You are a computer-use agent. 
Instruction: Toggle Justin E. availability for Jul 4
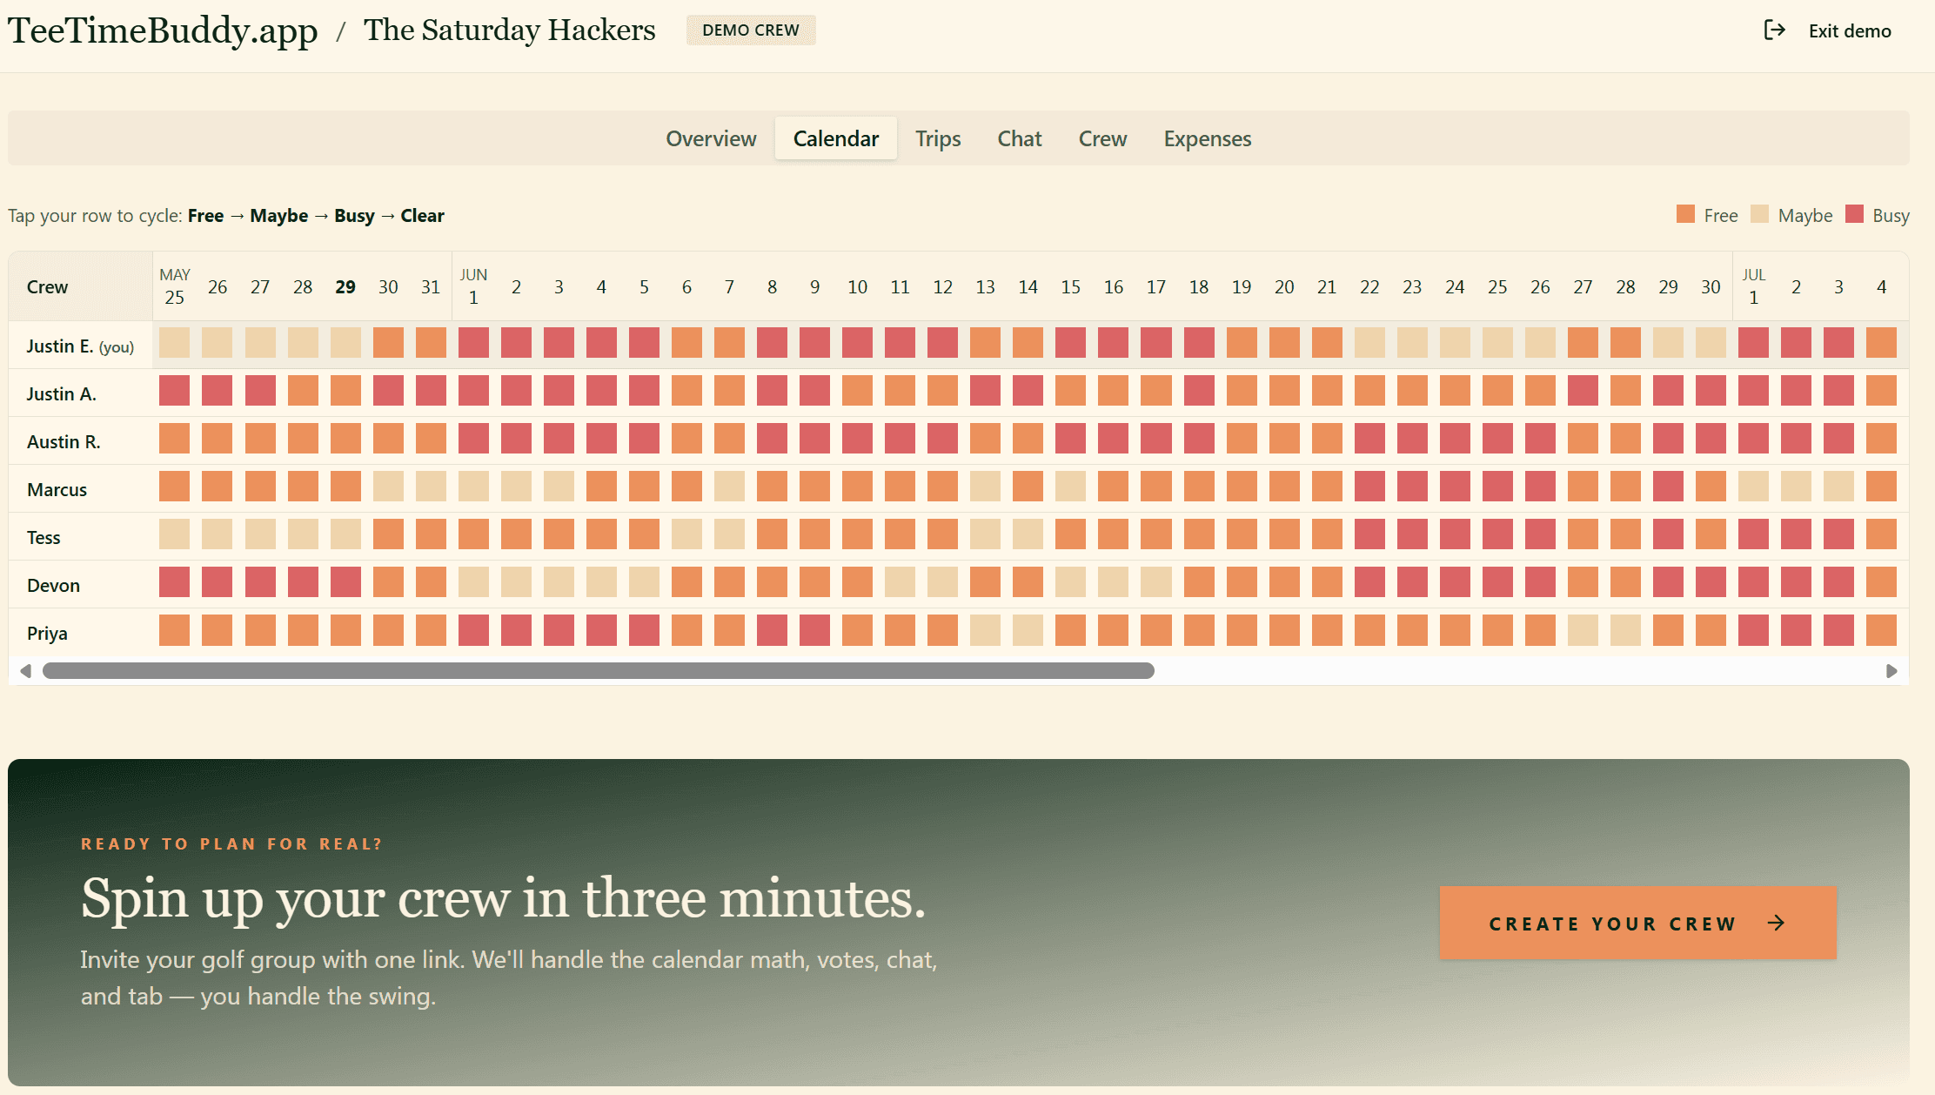click(1881, 343)
